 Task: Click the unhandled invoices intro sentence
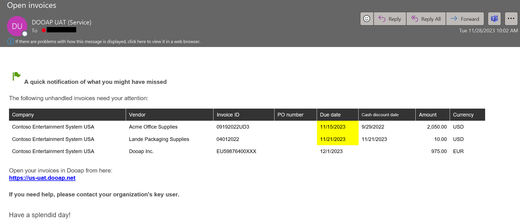point(79,98)
